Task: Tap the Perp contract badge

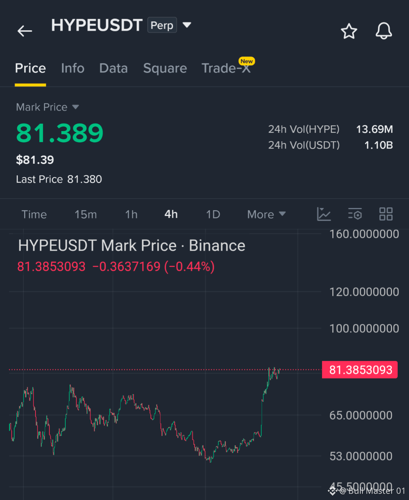Action: click(162, 25)
